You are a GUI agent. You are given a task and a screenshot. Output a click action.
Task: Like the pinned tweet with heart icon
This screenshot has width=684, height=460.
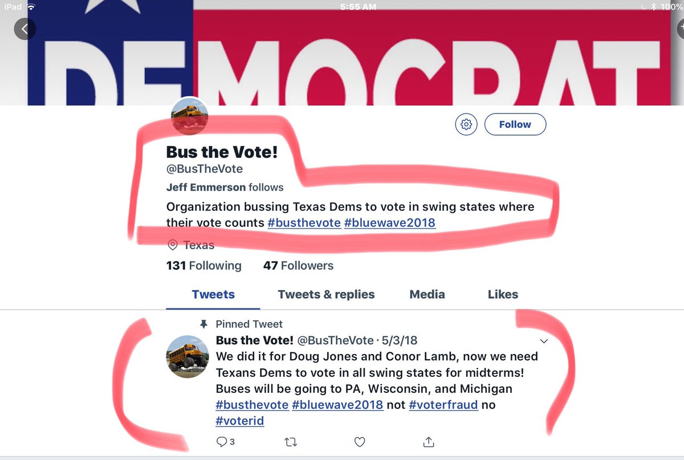point(360,442)
